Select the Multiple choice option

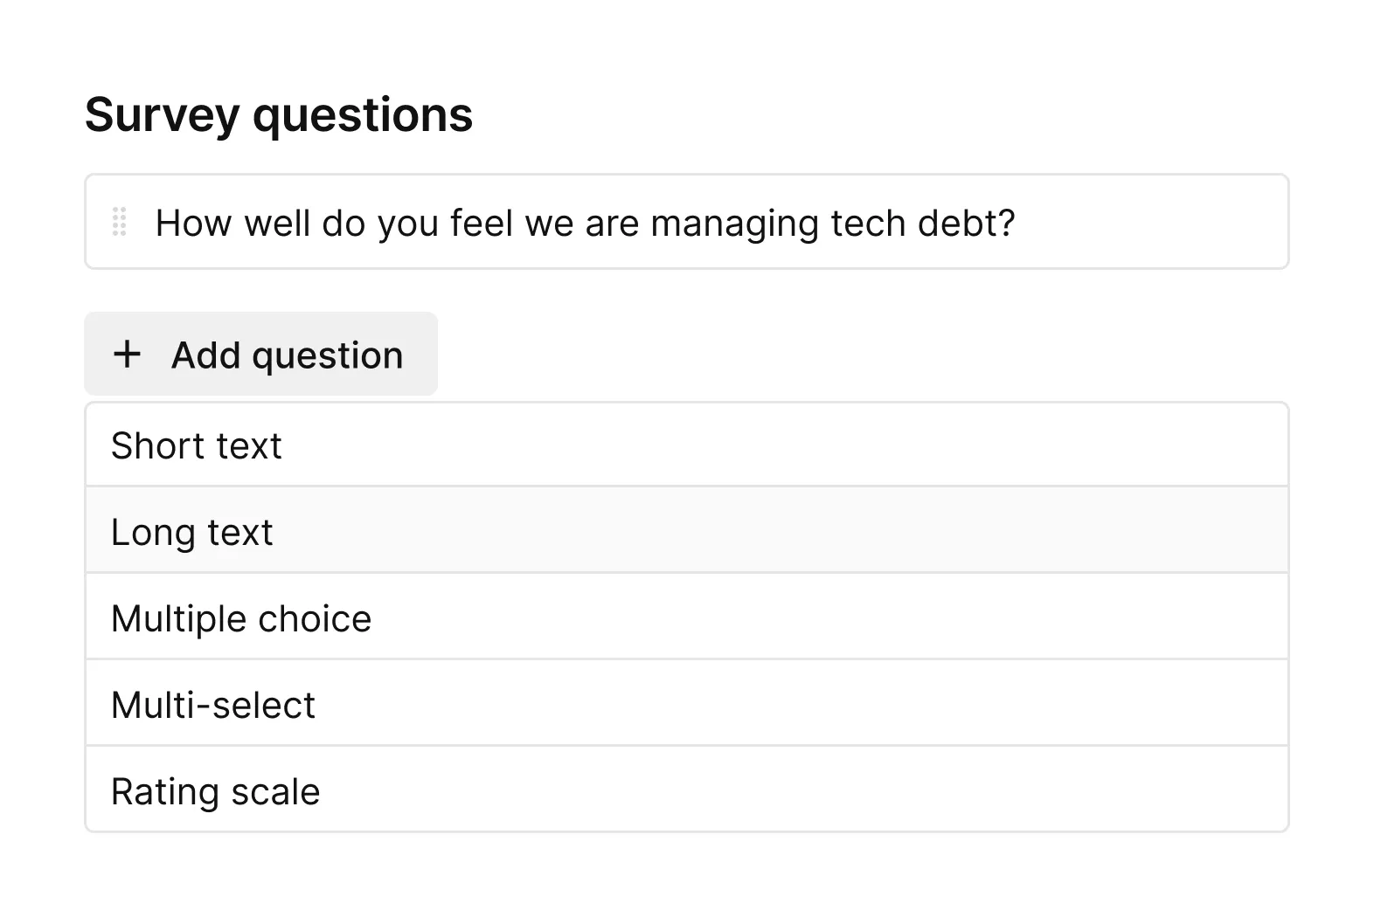687,617
